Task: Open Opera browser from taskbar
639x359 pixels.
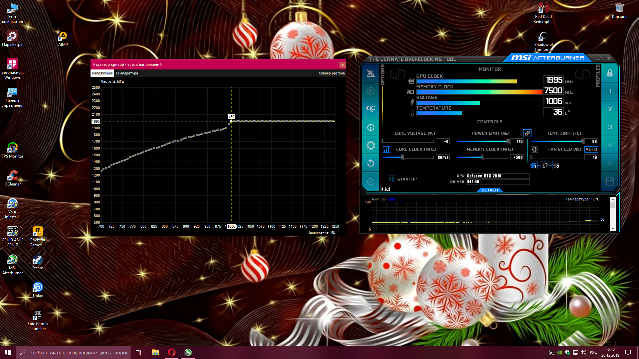Action: 171,352
